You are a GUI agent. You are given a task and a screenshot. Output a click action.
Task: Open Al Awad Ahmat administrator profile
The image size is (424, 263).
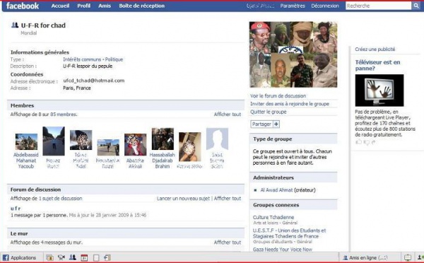click(x=276, y=190)
